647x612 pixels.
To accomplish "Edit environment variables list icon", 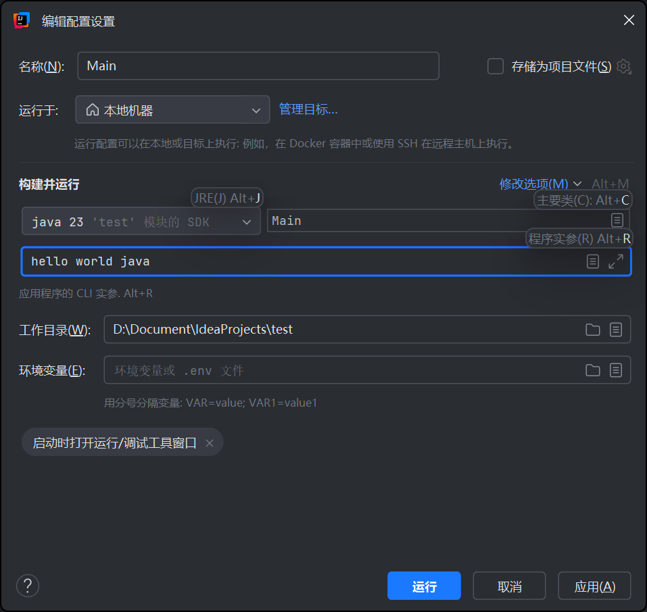I will [616, 370].
